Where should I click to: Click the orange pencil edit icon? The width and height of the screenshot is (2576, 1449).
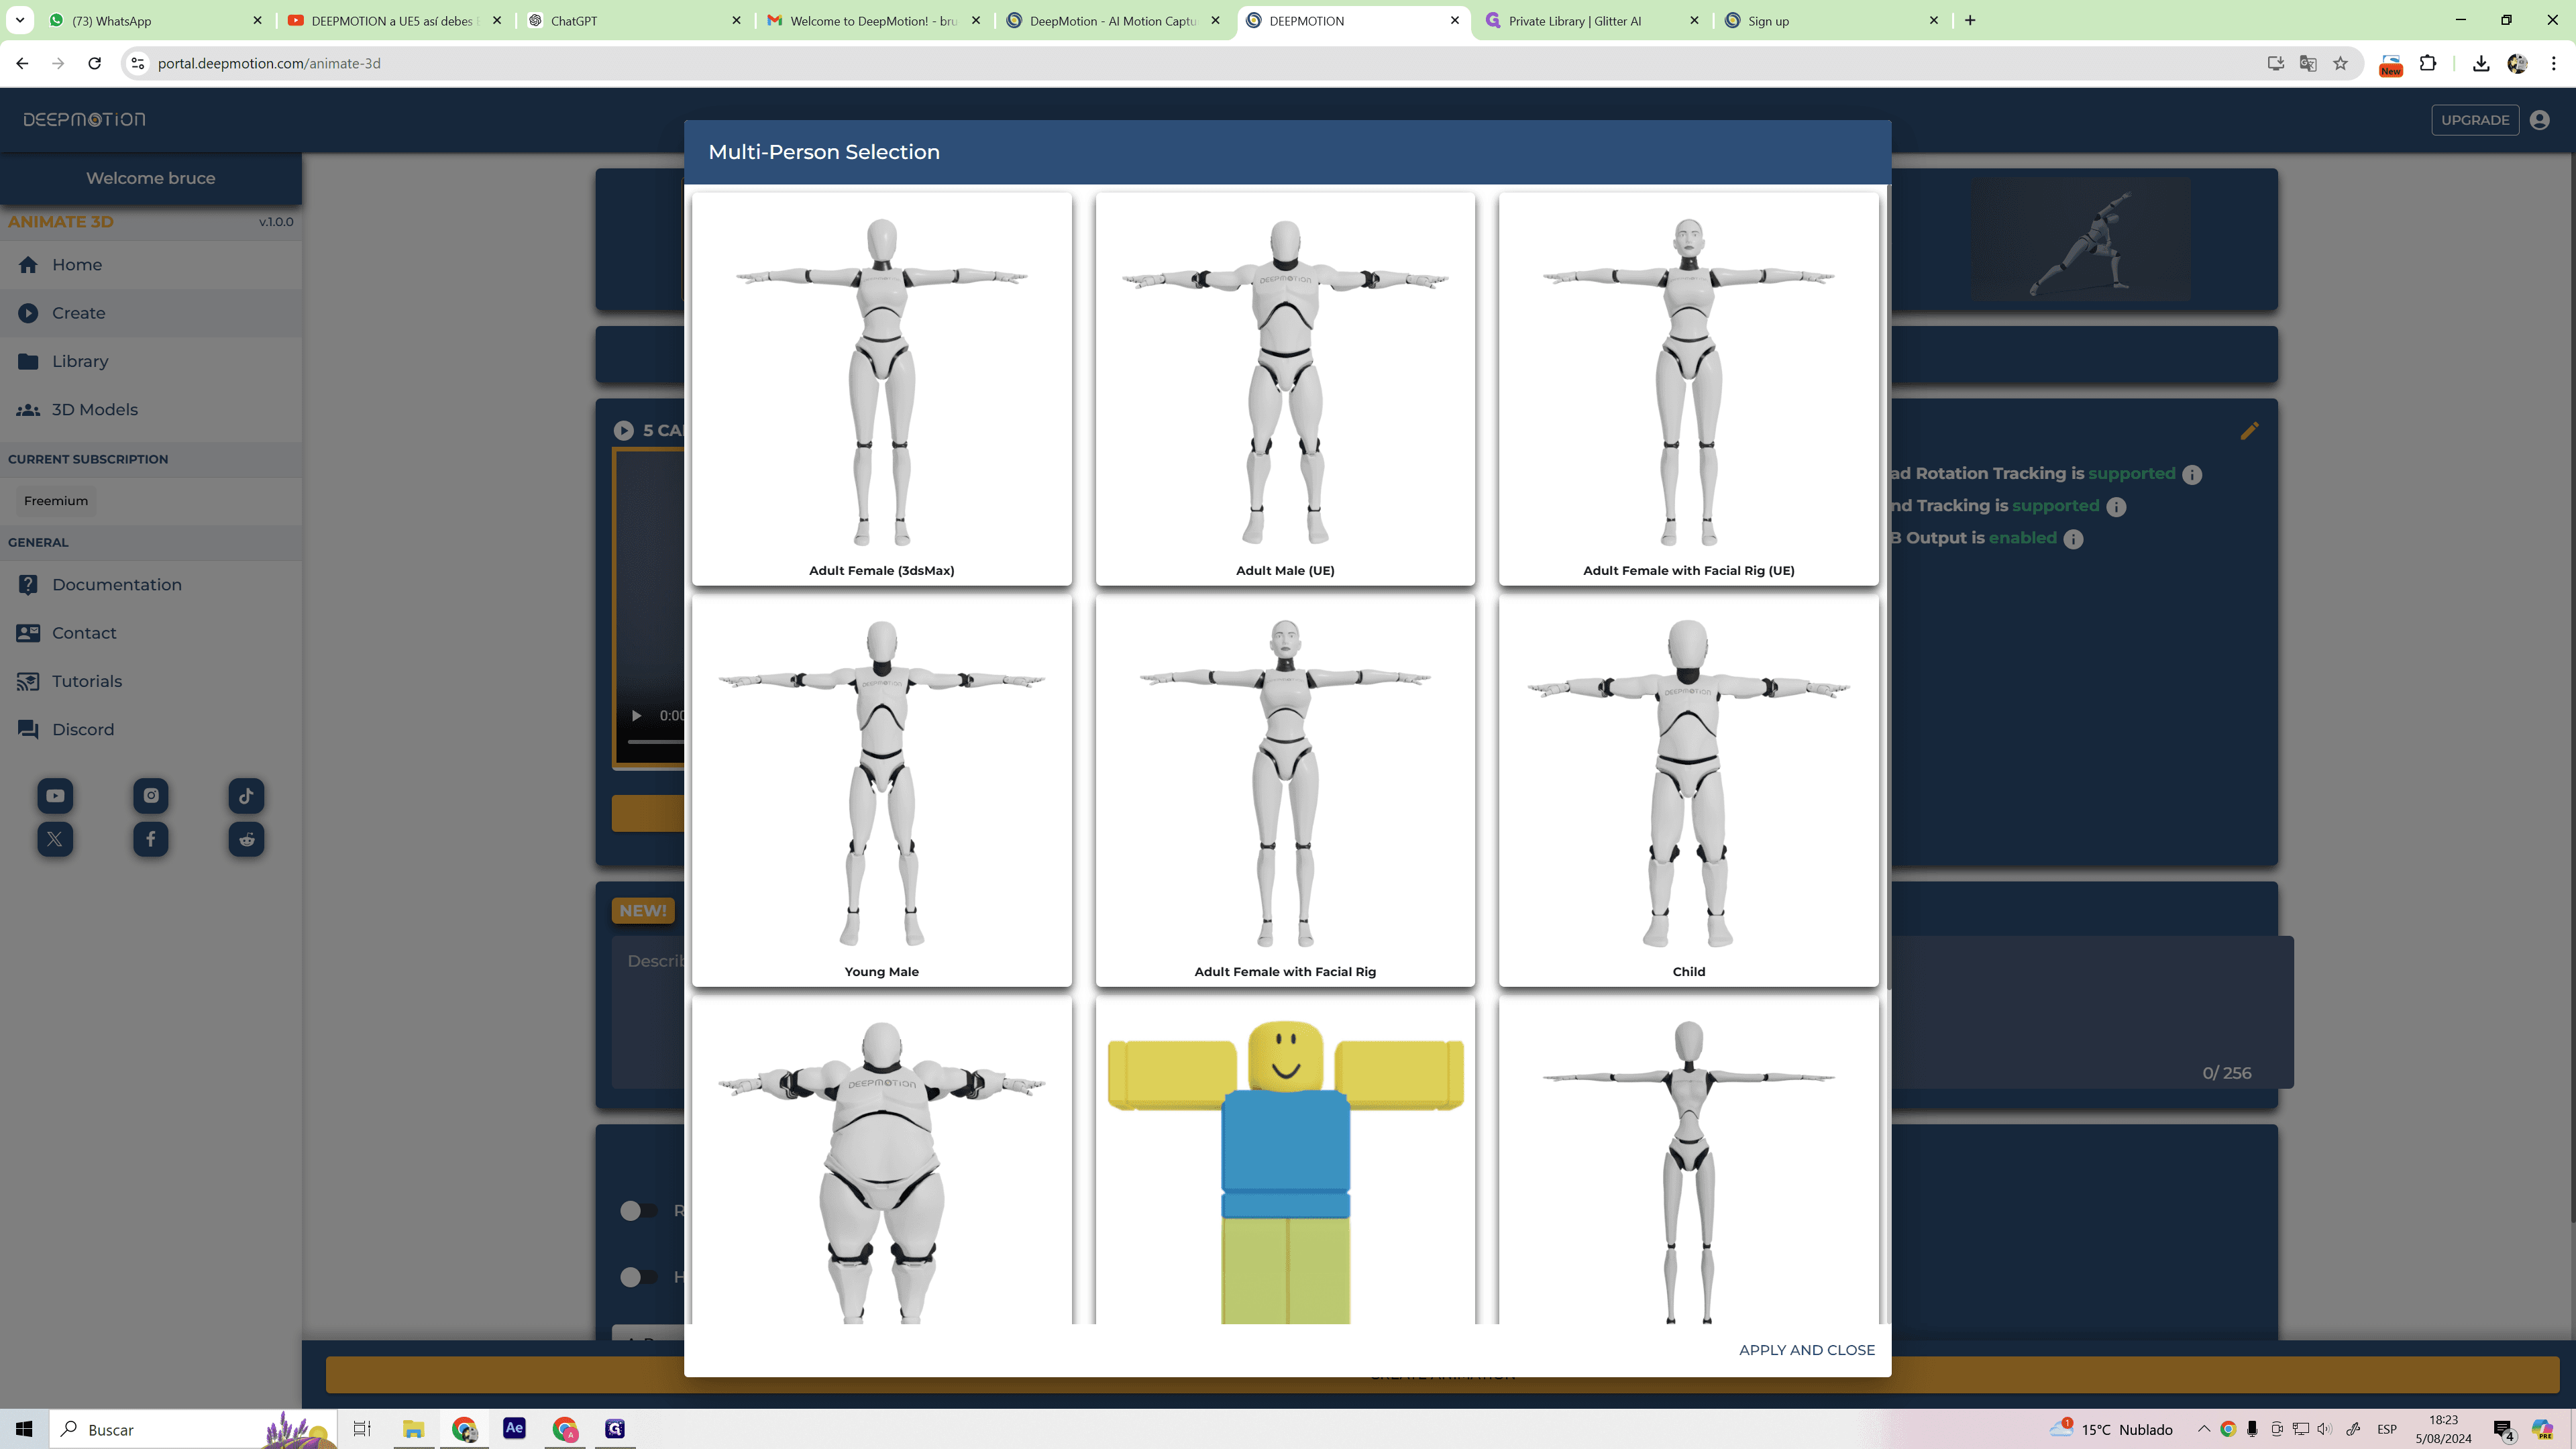pyautogui.click(x=2249, y=431)
